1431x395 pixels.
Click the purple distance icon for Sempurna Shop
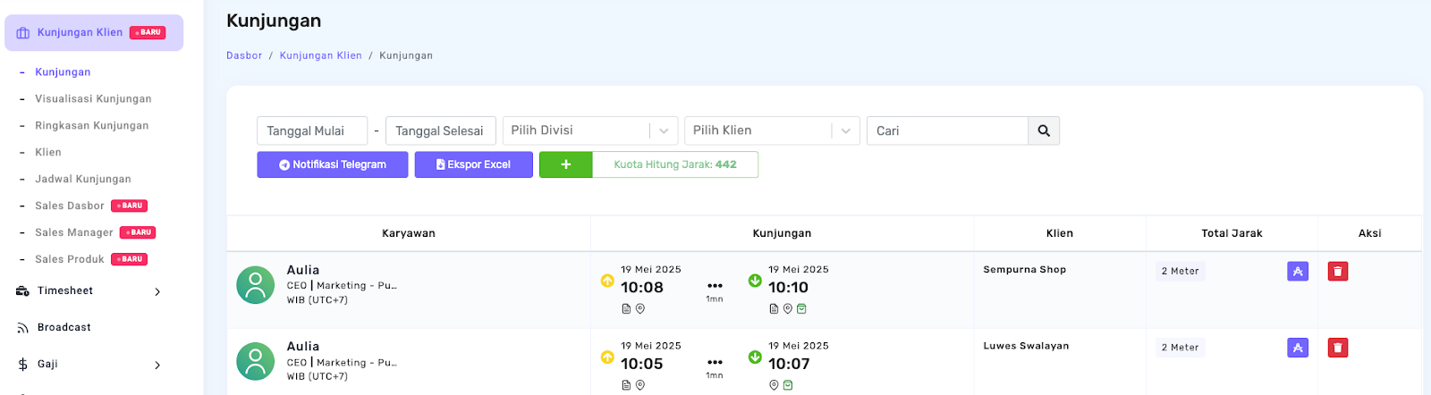click(x=1297, y=271)
